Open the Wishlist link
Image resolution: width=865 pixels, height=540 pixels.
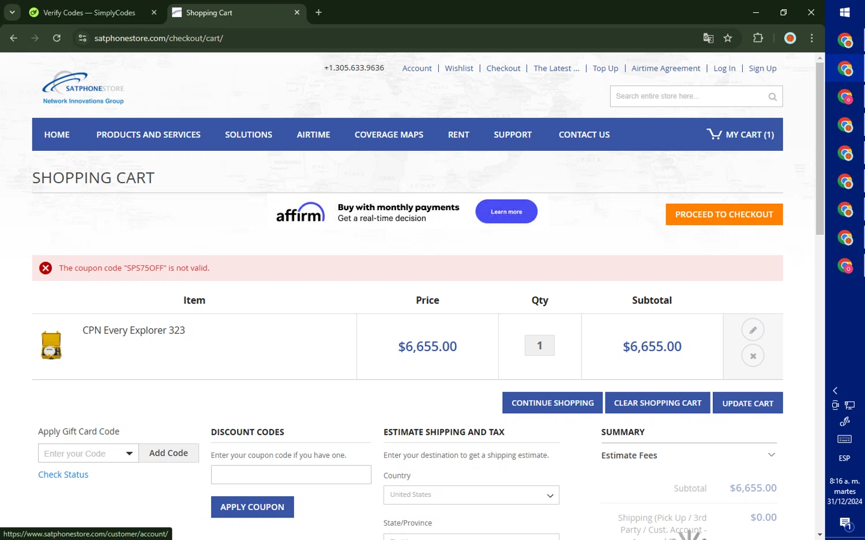pyautogui.click(x=459, y=68)
